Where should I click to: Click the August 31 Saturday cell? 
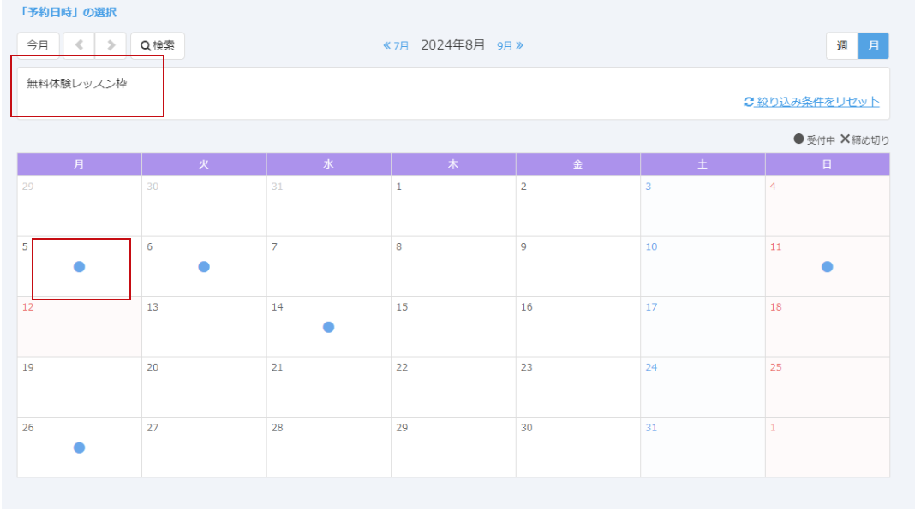click(x=703, y=448)
